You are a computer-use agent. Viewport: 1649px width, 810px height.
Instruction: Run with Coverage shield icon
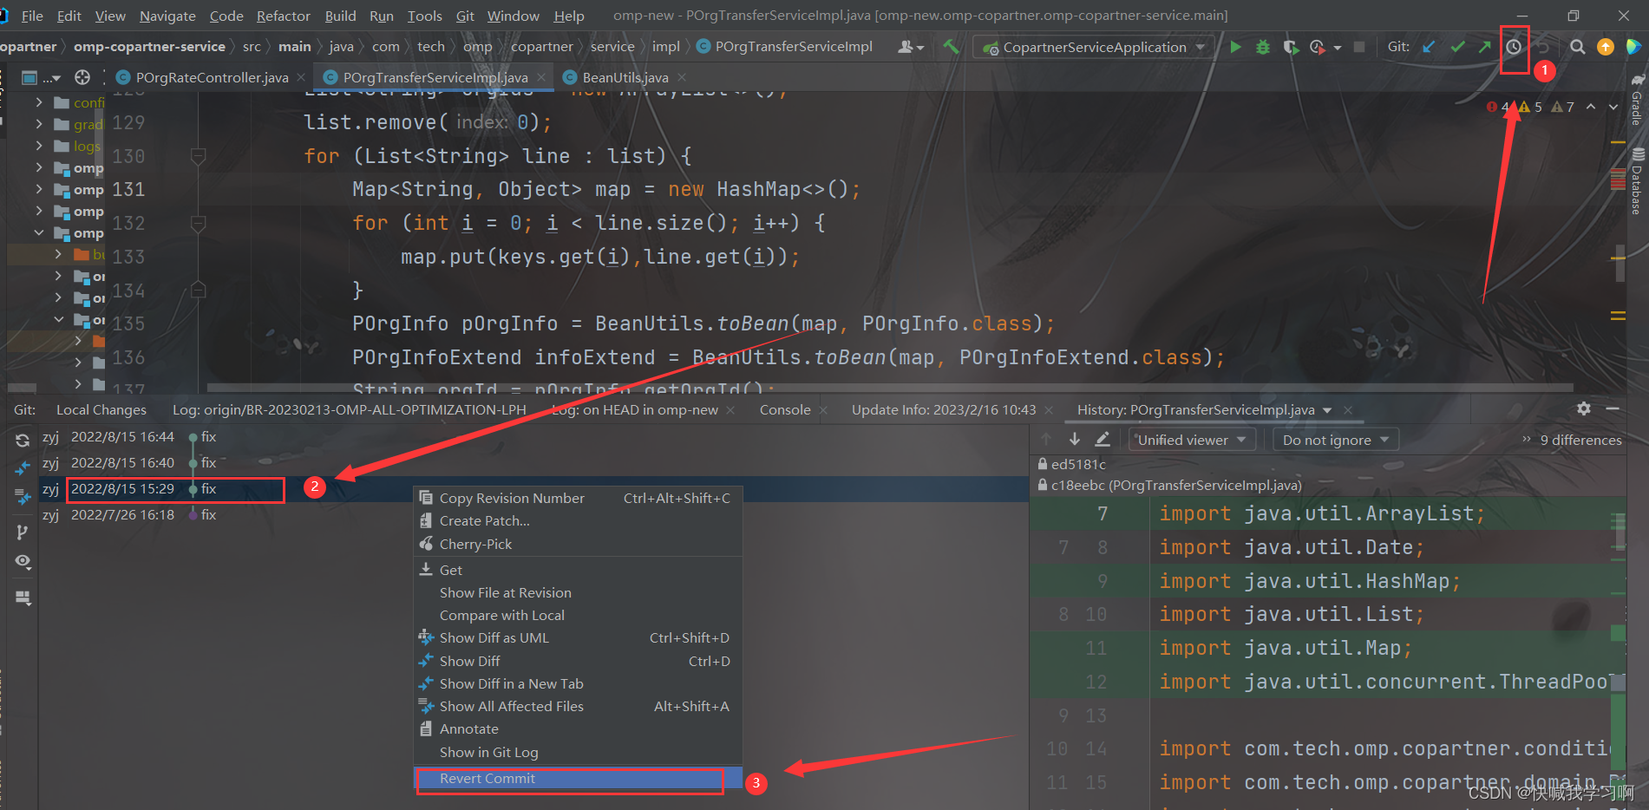(x=1291, y=47)
